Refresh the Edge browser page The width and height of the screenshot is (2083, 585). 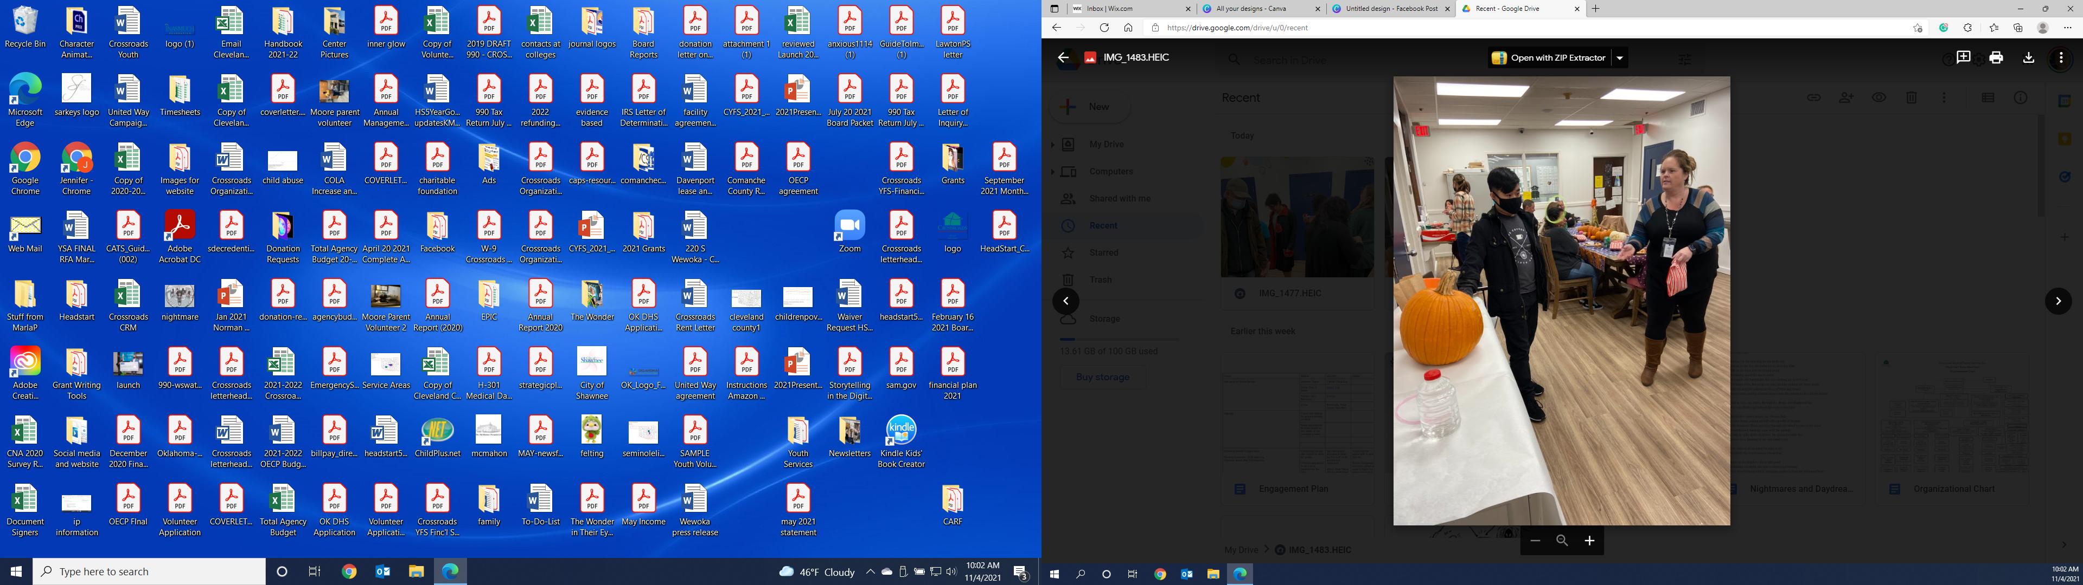pos(1104,28)
